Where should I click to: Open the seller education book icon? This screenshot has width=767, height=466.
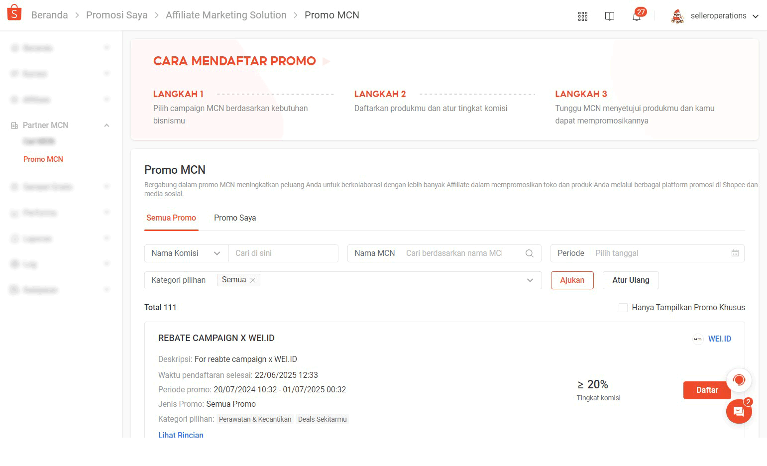(610, 15)
